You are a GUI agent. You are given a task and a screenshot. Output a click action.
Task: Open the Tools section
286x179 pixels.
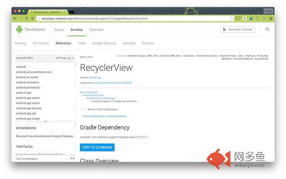[x=82, y=43]
